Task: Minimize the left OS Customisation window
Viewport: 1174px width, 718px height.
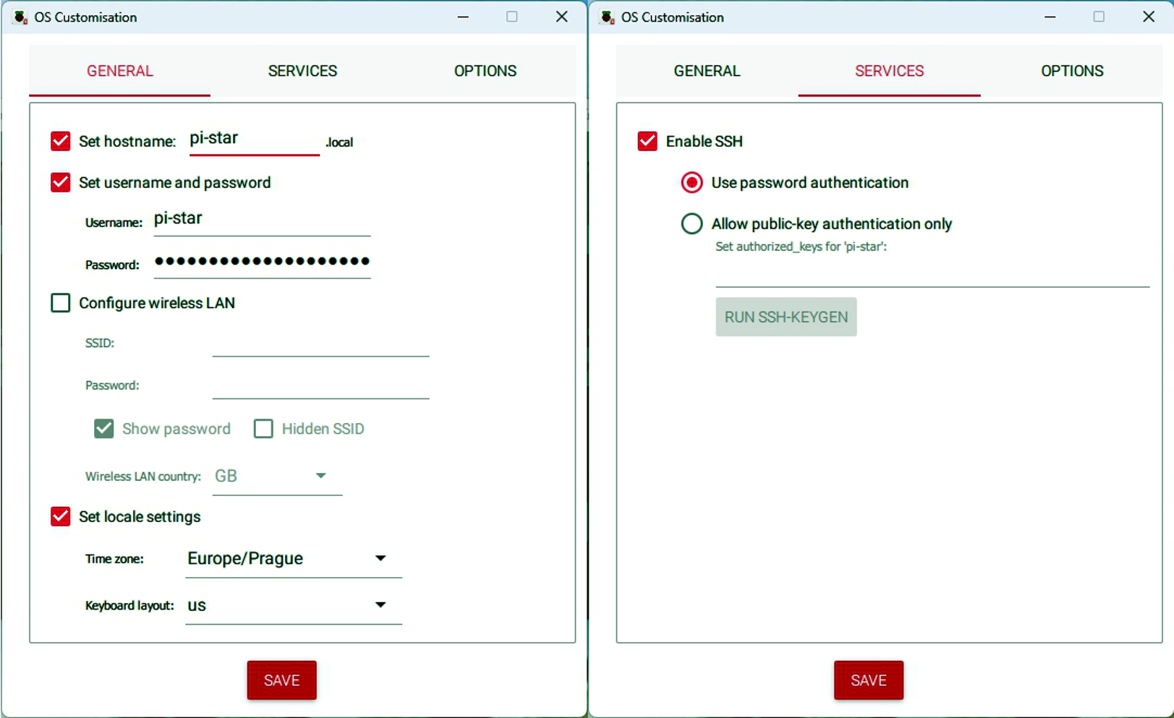Action: tap(463, 17)
